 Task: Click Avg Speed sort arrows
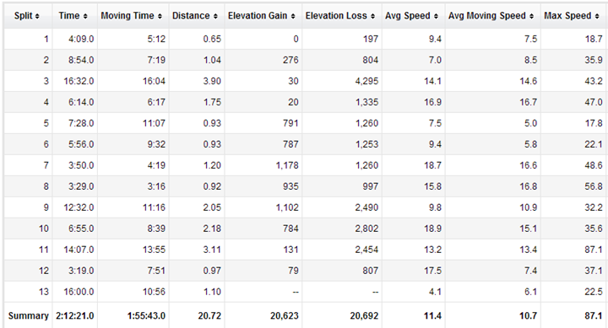coord(437,16)
